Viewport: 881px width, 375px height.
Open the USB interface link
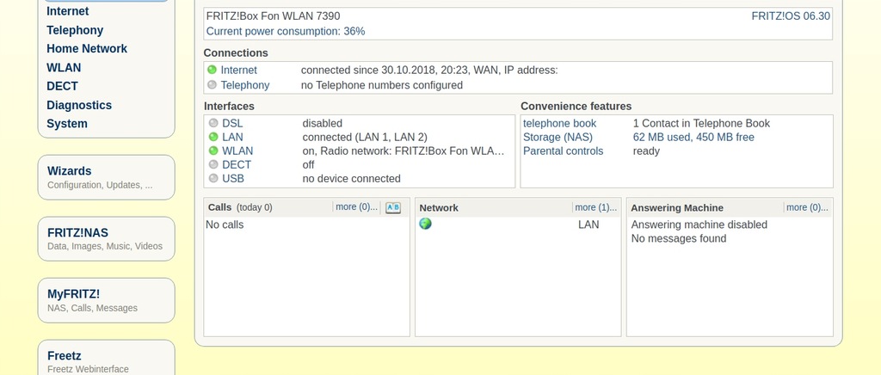[x=233, y=179]
